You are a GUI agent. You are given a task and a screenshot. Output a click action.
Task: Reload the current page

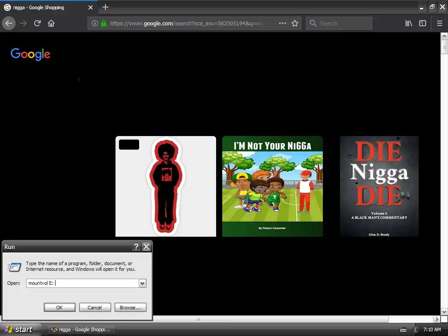tap(37, 23)
